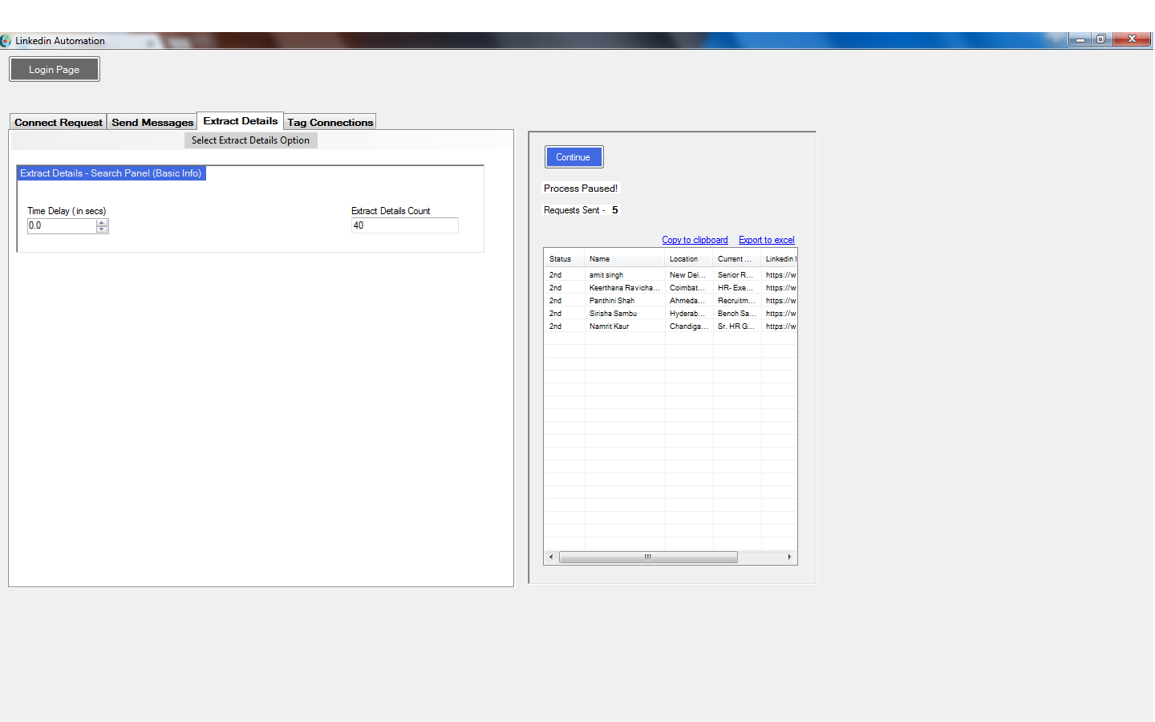Click the Linkedin column header
The image size is (1155, 722).
click(780, 259)
